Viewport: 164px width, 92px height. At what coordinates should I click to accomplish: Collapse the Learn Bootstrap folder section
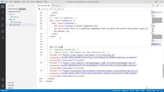pyautogui.click(x=14, y=12)
